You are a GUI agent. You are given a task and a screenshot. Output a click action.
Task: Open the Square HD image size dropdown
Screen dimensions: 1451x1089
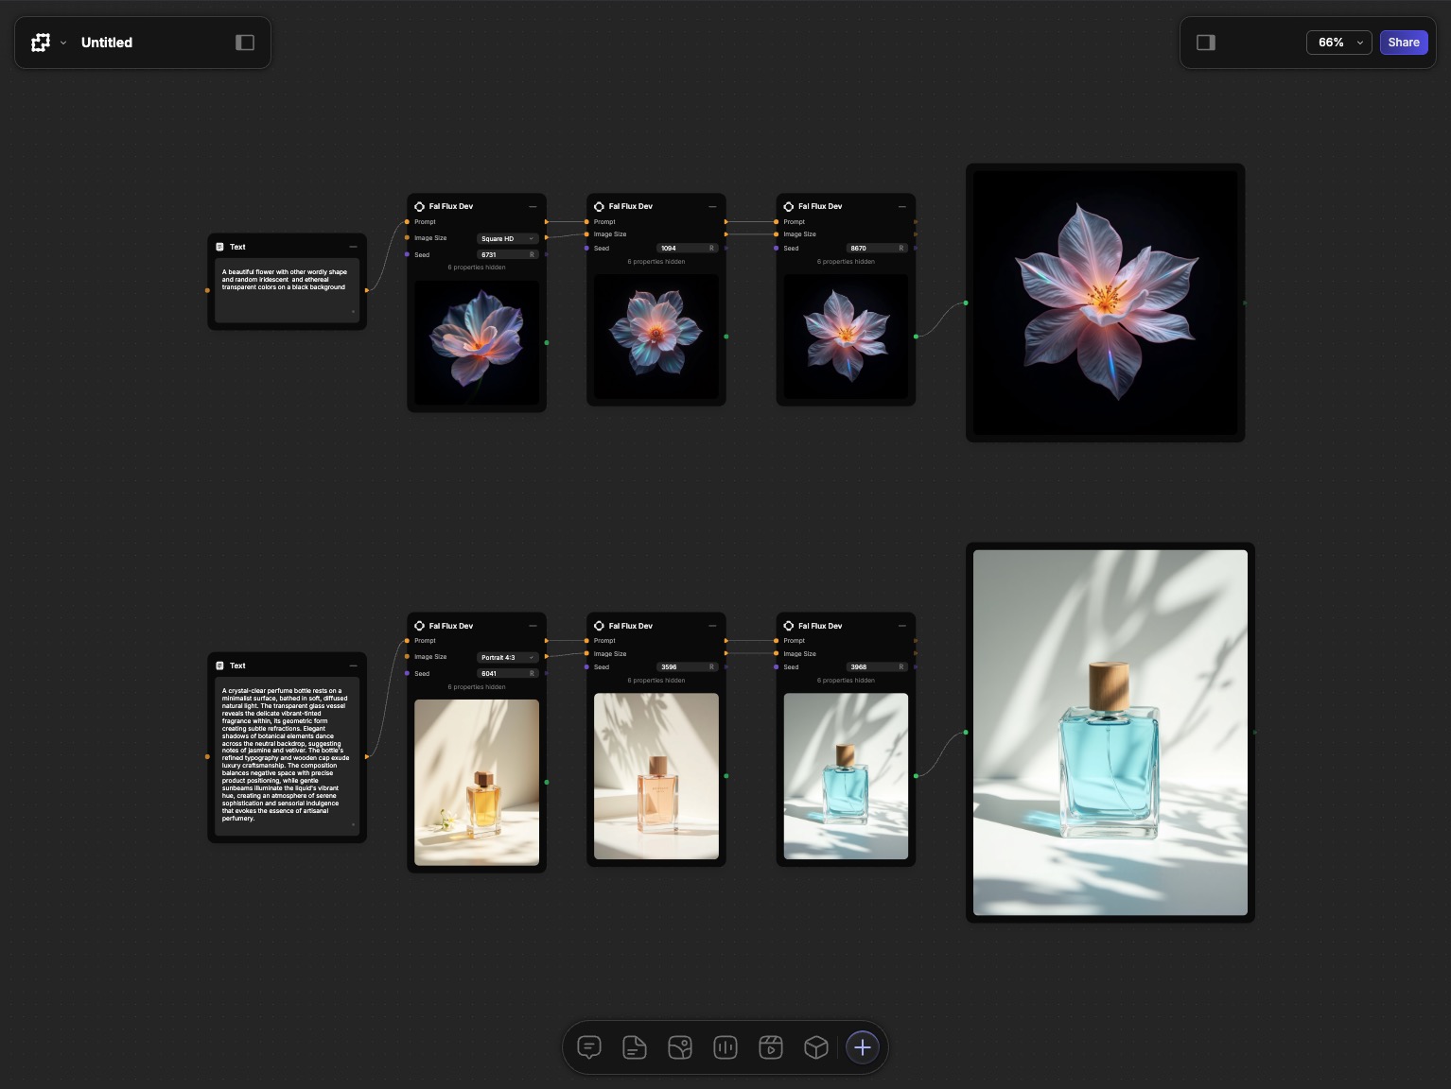point(507,239)
